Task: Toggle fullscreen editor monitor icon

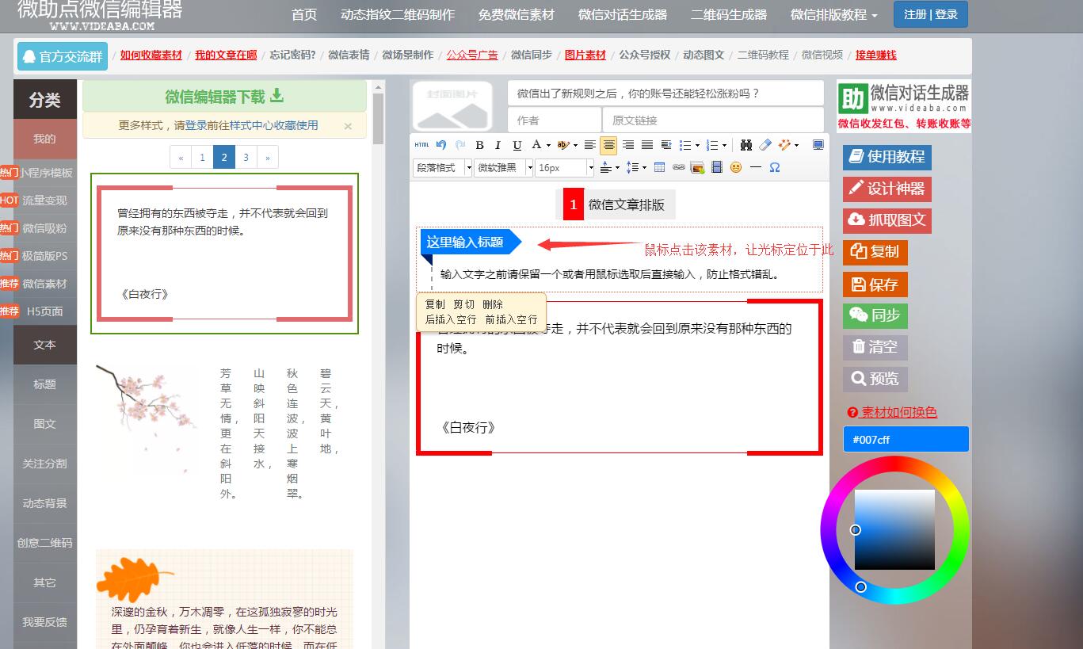Action: (818, 145)
